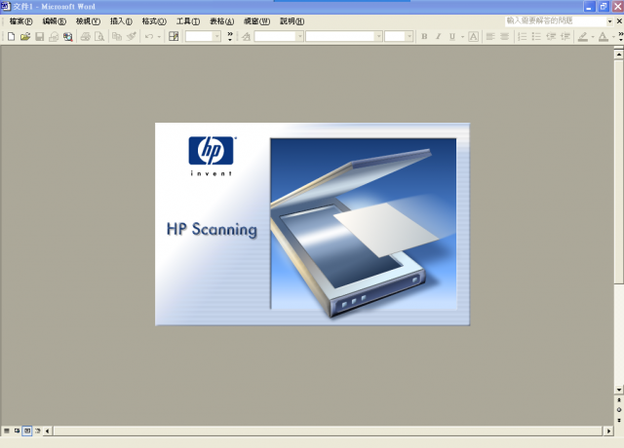
Task: Open Print Preview from the toolbar
Action: click(x=99, y=37)
